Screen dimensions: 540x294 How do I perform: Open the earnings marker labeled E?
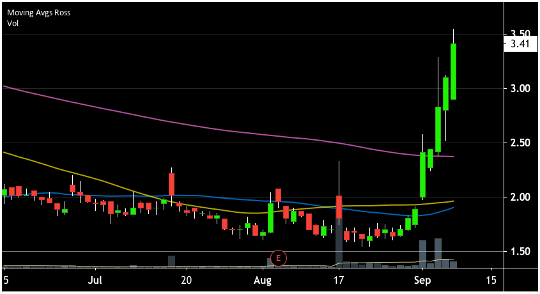278,258
